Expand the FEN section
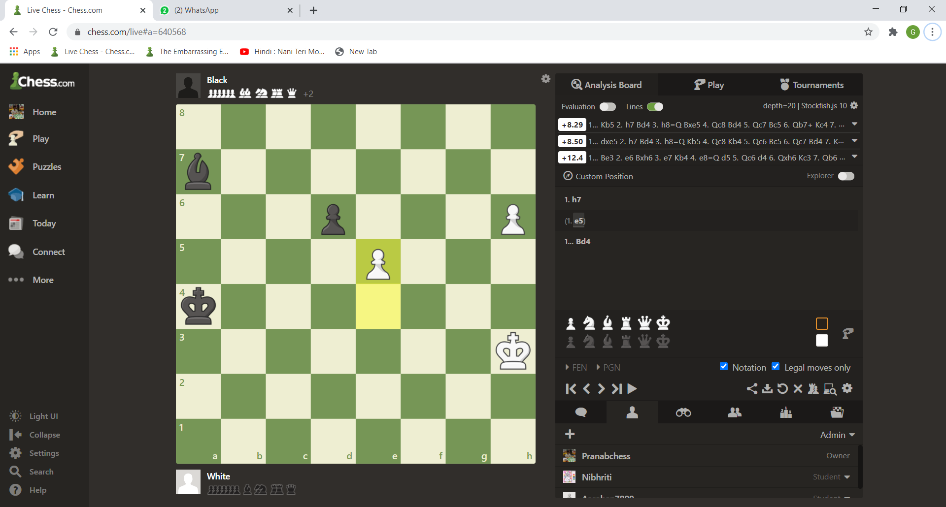Image resolution: width=946 pixels, height=507 pixels. pos(575,368)
